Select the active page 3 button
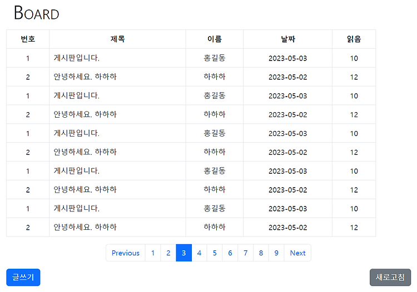This screenshot has height=292, width=417. coord(184,253)
